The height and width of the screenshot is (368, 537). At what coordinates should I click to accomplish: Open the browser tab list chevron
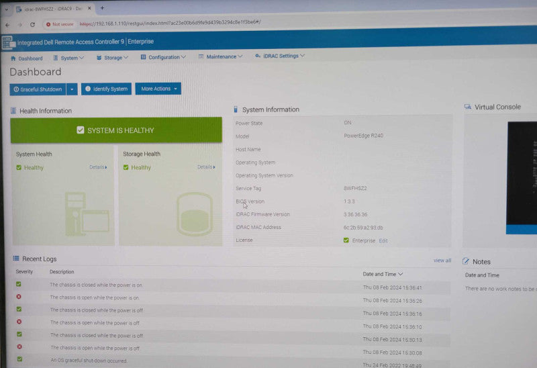7,9
